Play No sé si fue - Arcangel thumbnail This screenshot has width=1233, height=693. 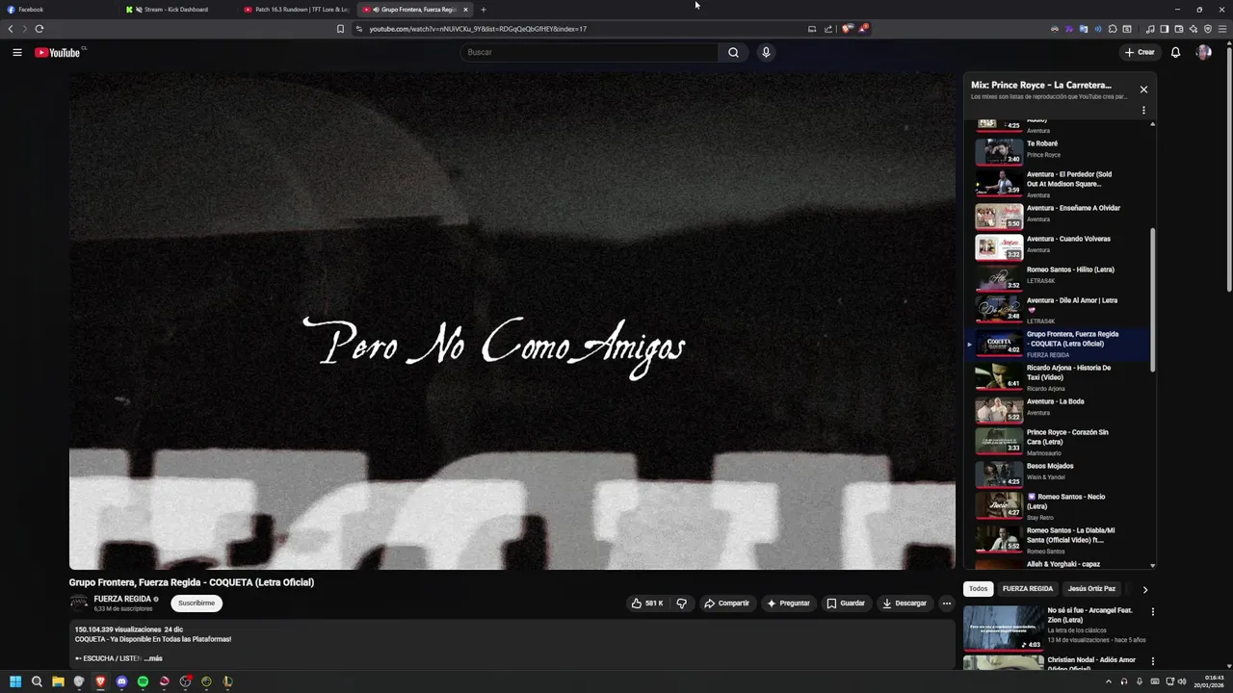(1003, 628)
